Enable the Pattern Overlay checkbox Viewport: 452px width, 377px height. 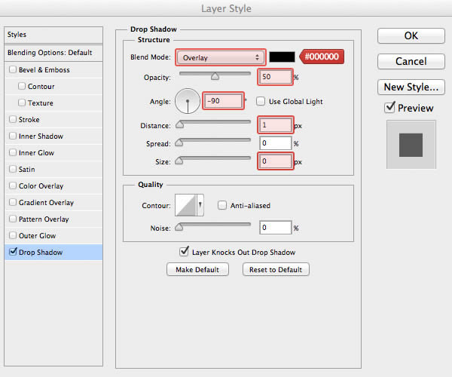pyautogui.click(x=13, y=219)
